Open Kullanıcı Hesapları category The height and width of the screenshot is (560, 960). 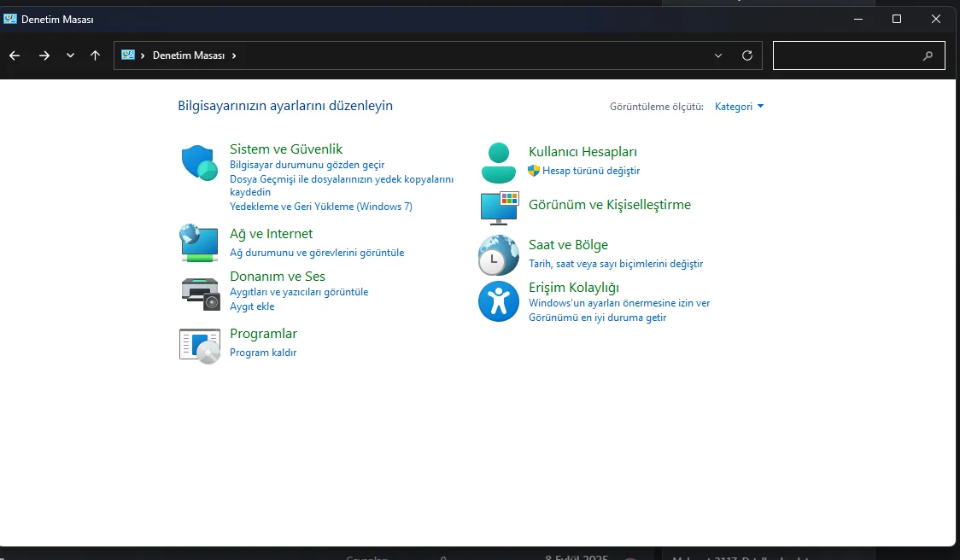582,152
